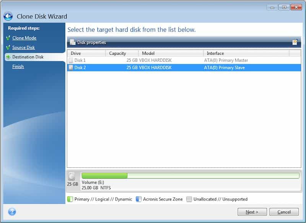Select the Disk 2 row
Viewport: 306px width, 223px height.
tap(184, 67)
